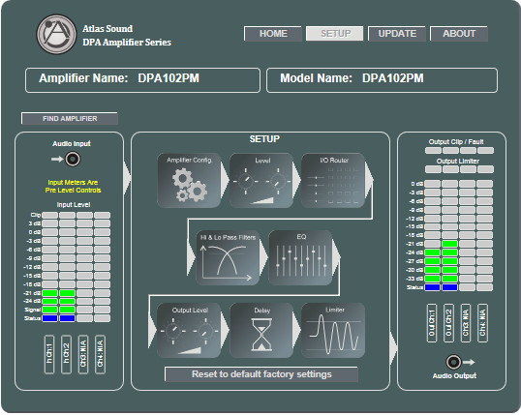Open Hi & Lo Pass Filters tile
521x415 pixels.
click(x=228, y=258)
